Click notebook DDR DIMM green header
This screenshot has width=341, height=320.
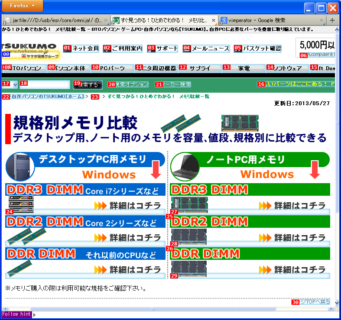(x=250, y=254)
